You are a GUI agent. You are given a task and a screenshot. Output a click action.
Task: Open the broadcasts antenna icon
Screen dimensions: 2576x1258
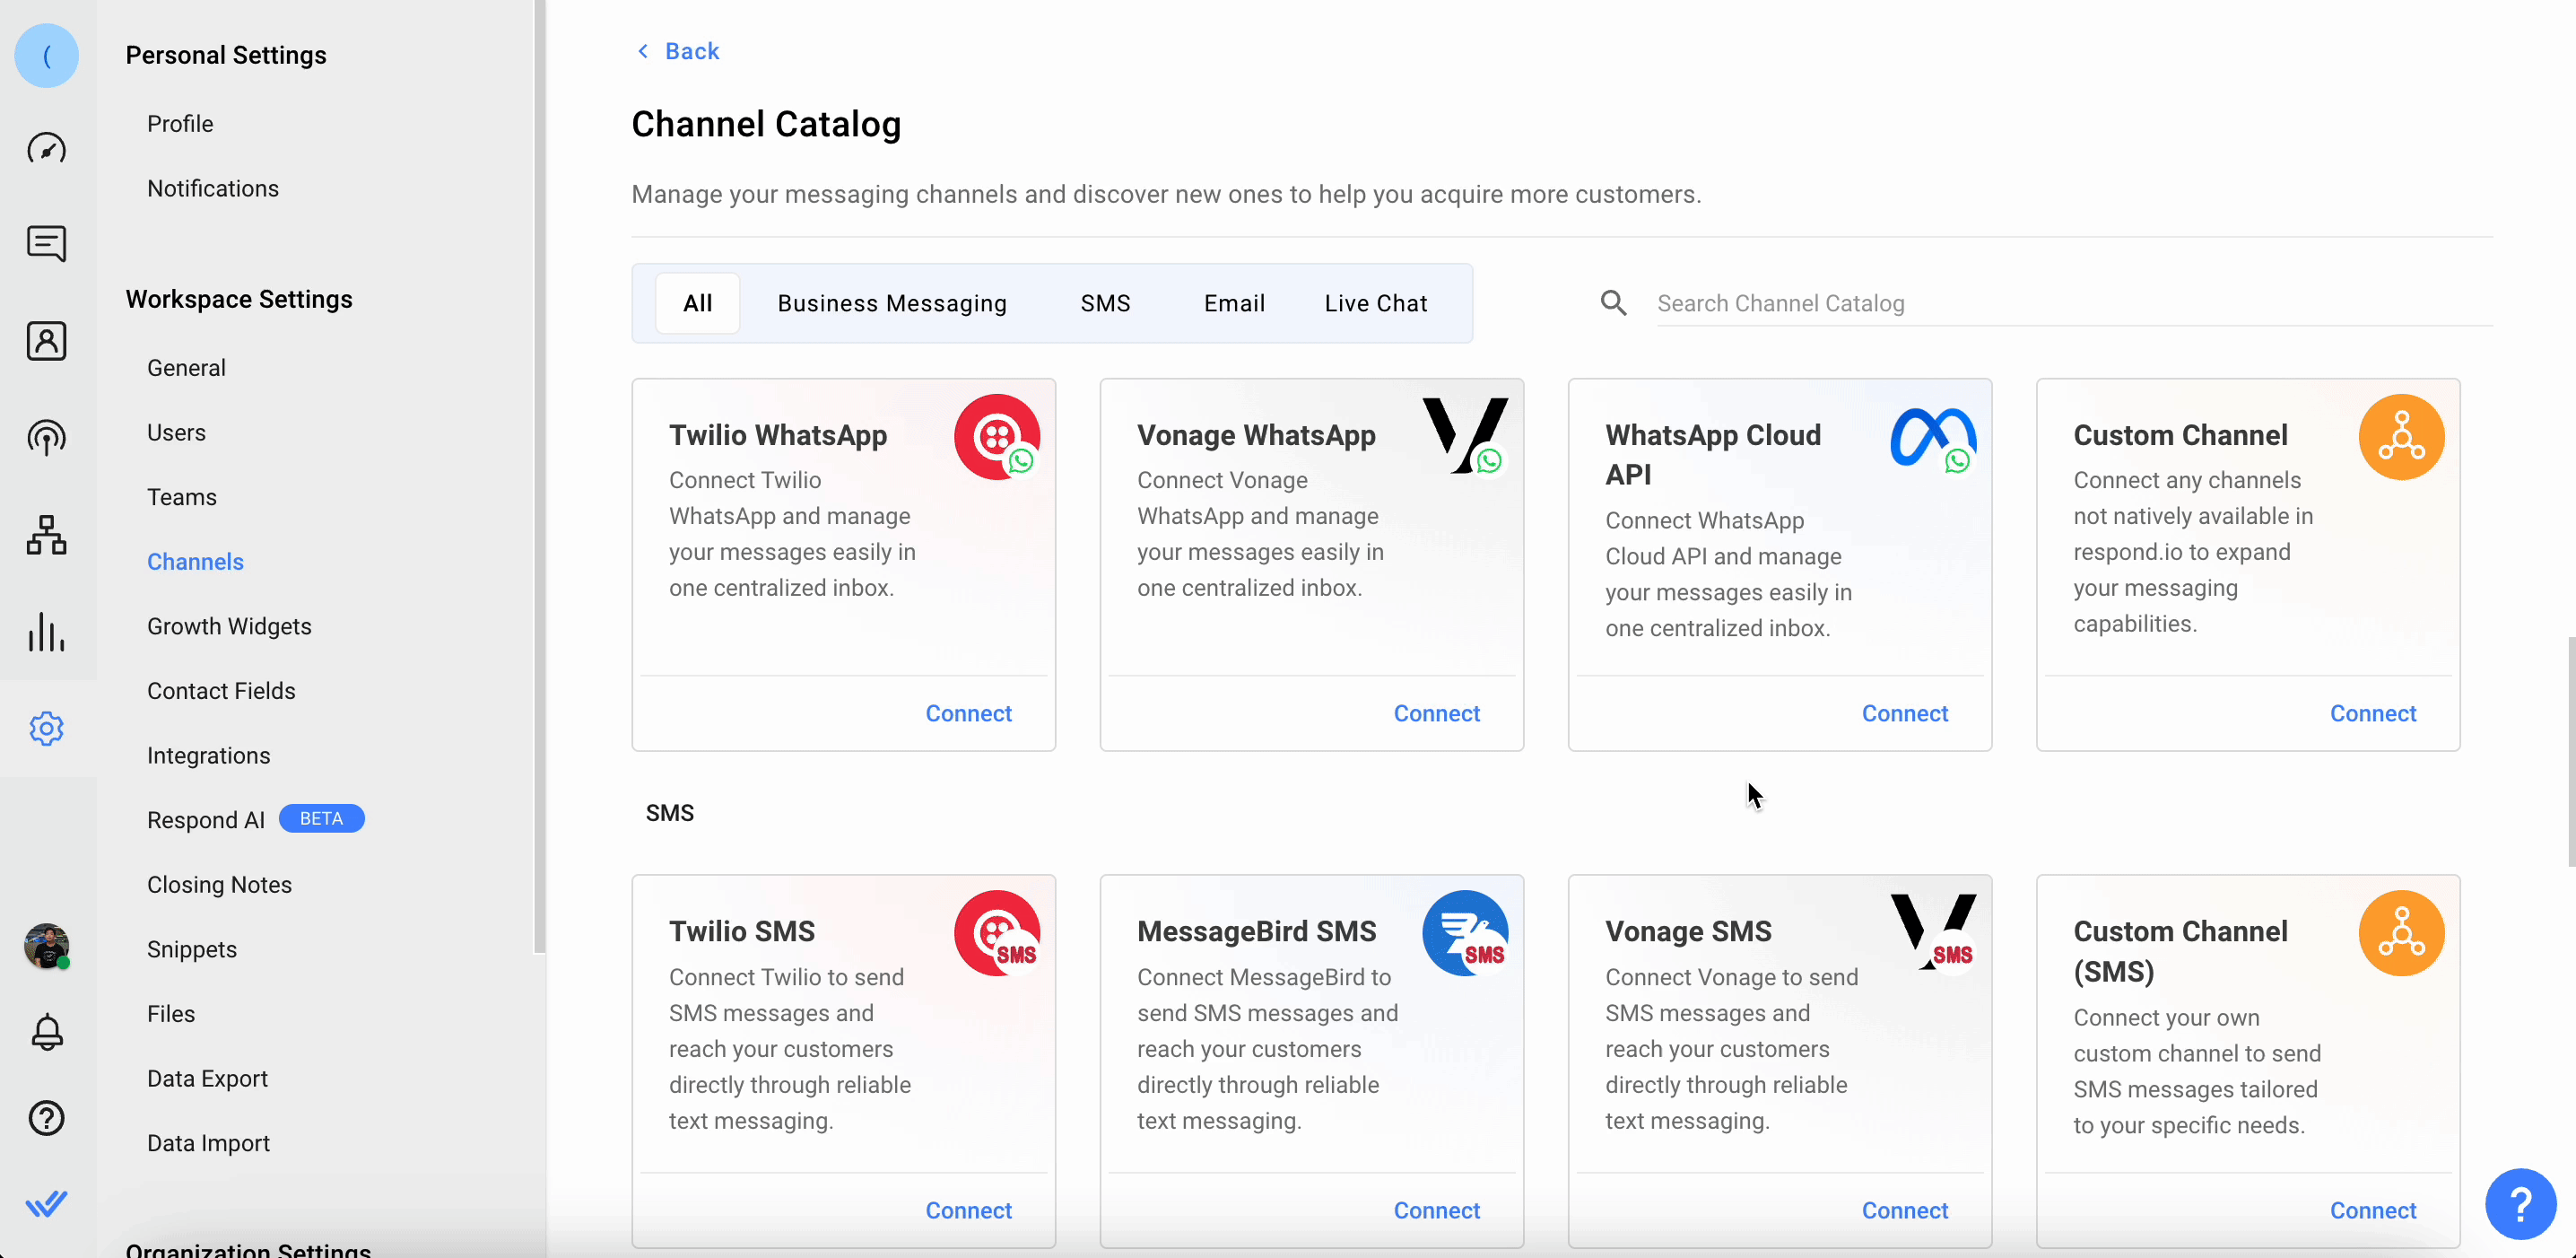(46, 437)
